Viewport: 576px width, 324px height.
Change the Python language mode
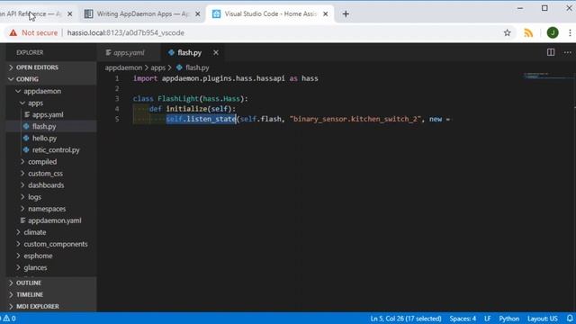(x=508, y=319)
